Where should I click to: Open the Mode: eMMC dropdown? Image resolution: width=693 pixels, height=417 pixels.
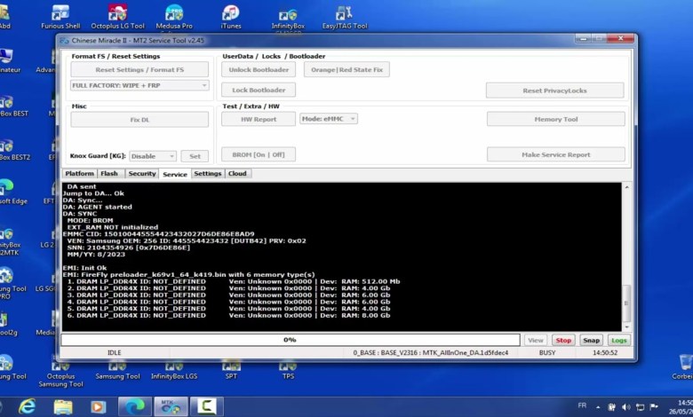328,118
